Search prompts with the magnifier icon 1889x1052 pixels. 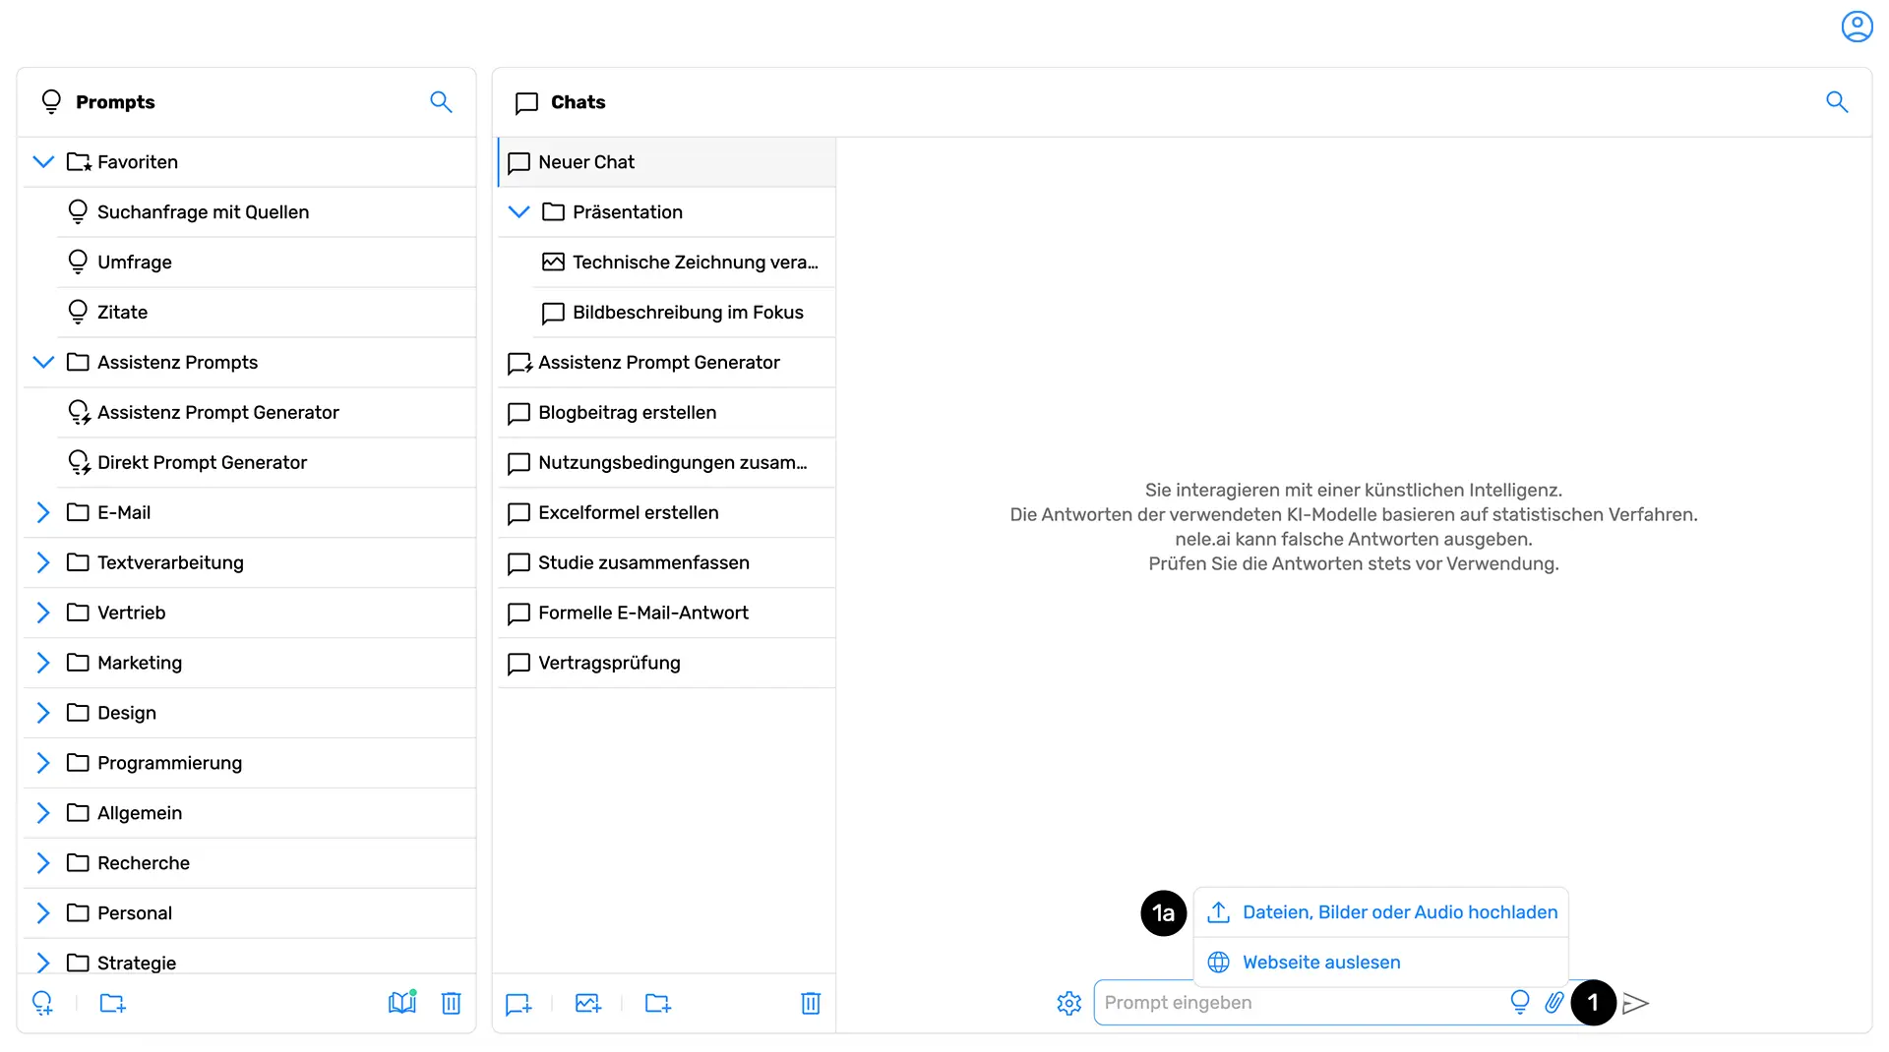[441, 102]
